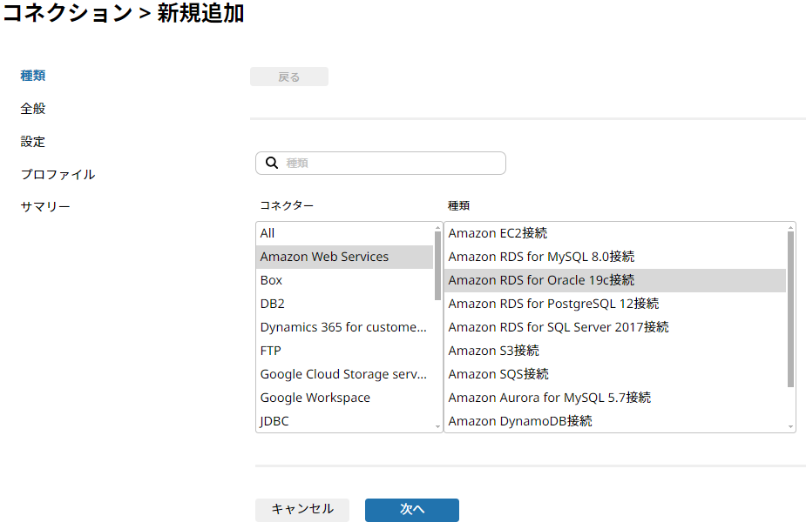Select All in connector list
Screen dimensions: 806x529
344,233
